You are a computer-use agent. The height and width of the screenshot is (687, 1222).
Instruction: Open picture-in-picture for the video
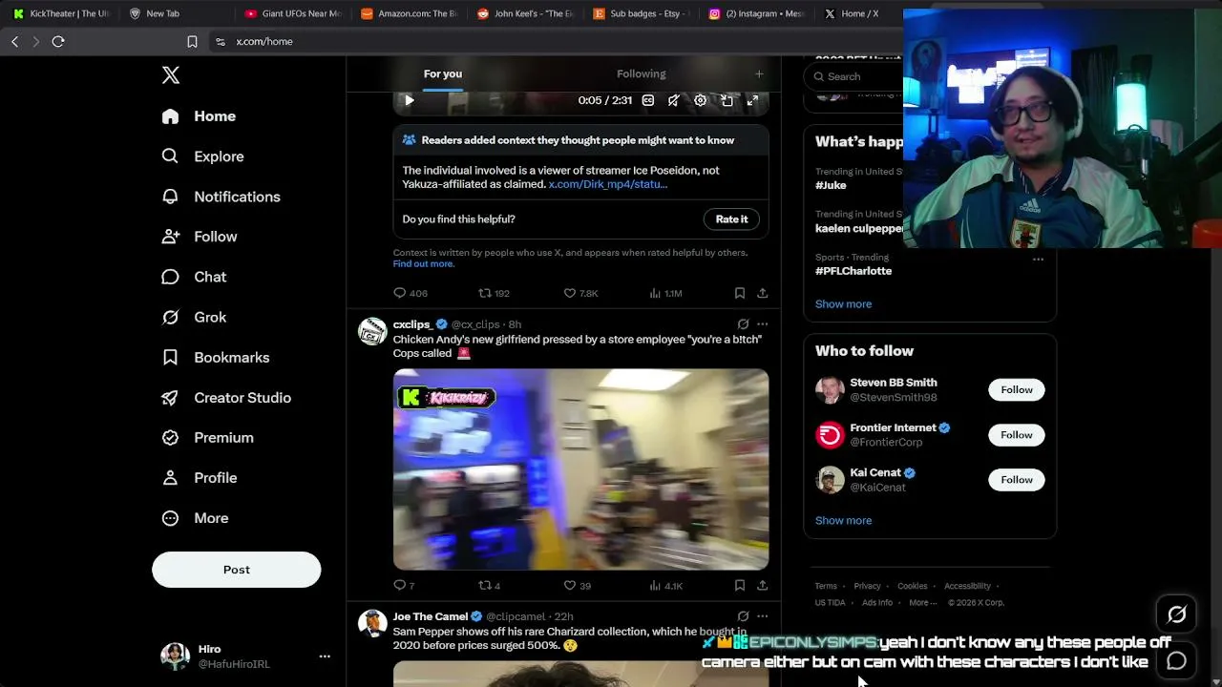727,100
